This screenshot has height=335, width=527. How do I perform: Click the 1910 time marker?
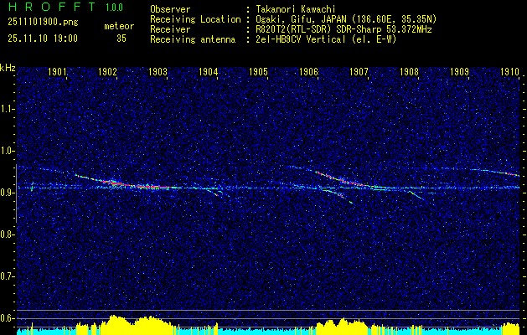(x=509, y=71)
